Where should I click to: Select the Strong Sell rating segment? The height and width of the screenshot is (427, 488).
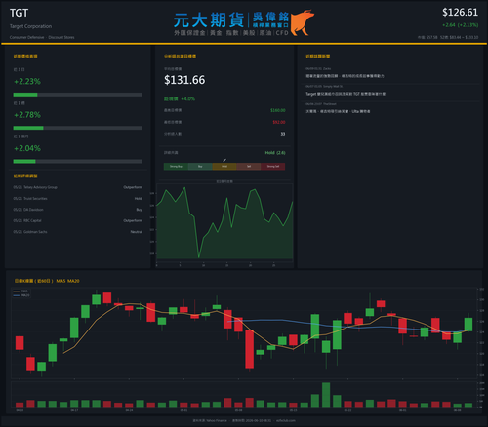coord(273,167)
